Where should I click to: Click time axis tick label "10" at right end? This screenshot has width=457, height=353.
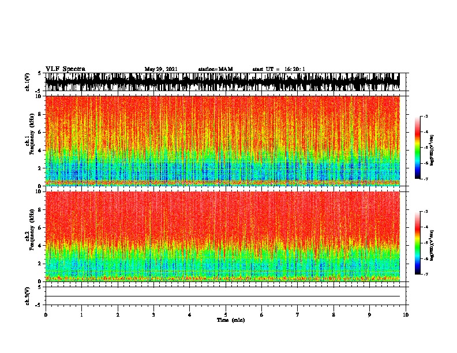tap(406, 315)
